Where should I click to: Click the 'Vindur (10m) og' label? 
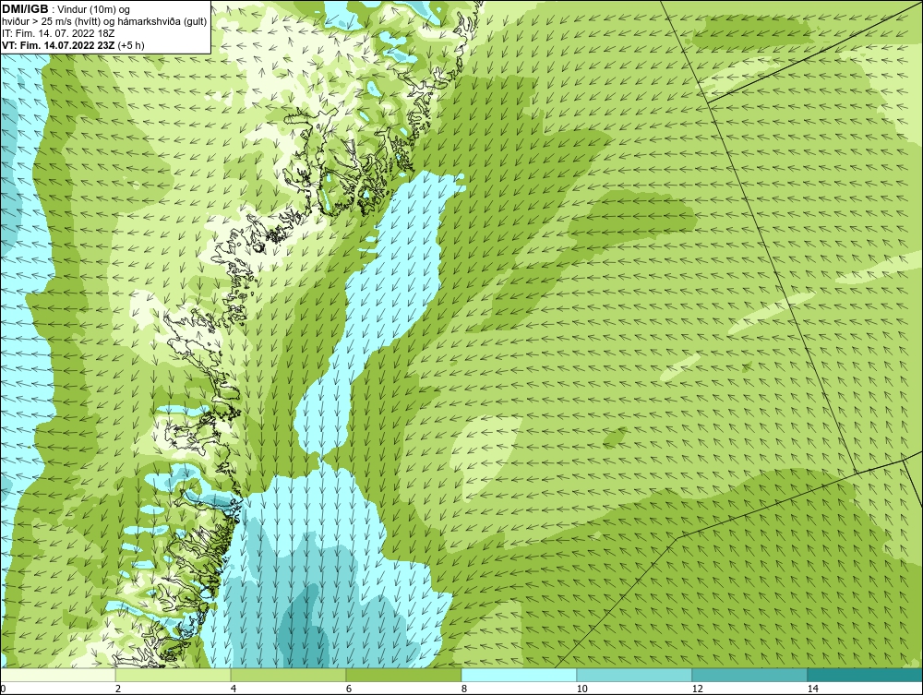coord(94,9)
